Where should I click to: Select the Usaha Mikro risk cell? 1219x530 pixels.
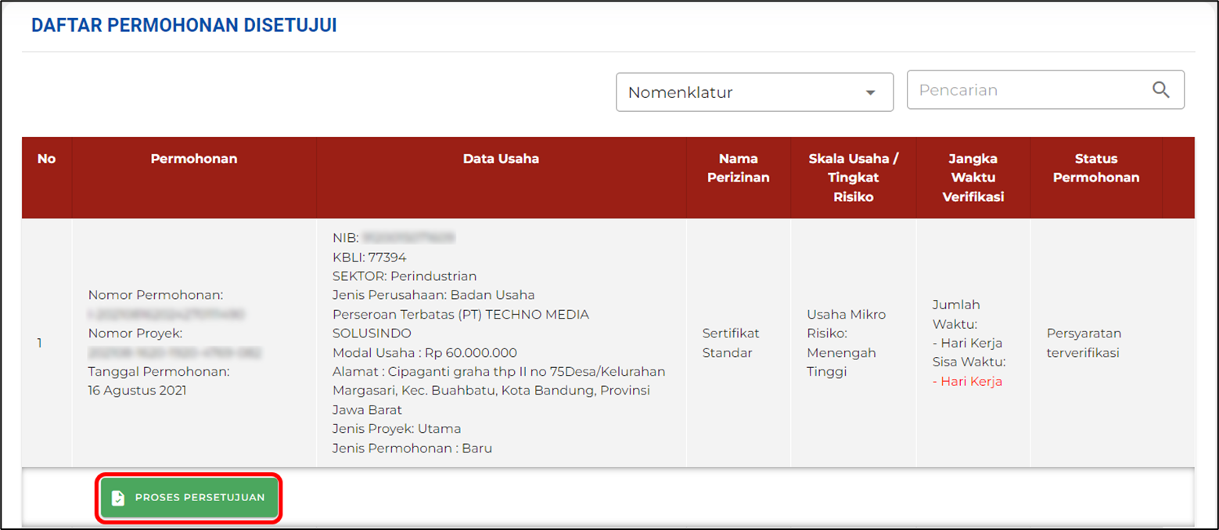(x=846, y=315)
